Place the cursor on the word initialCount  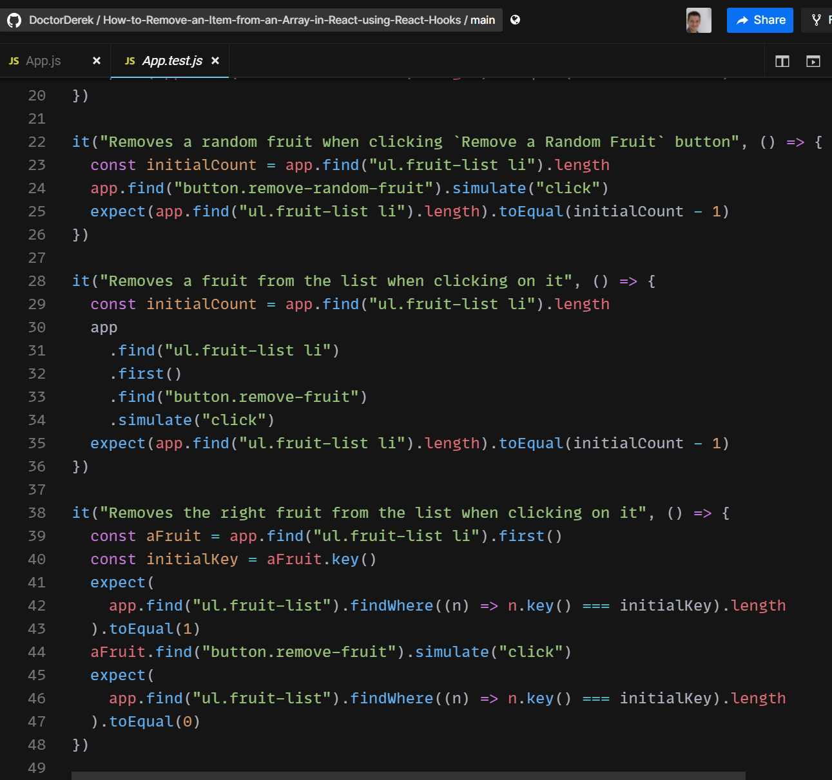click(x=202, y=164)
